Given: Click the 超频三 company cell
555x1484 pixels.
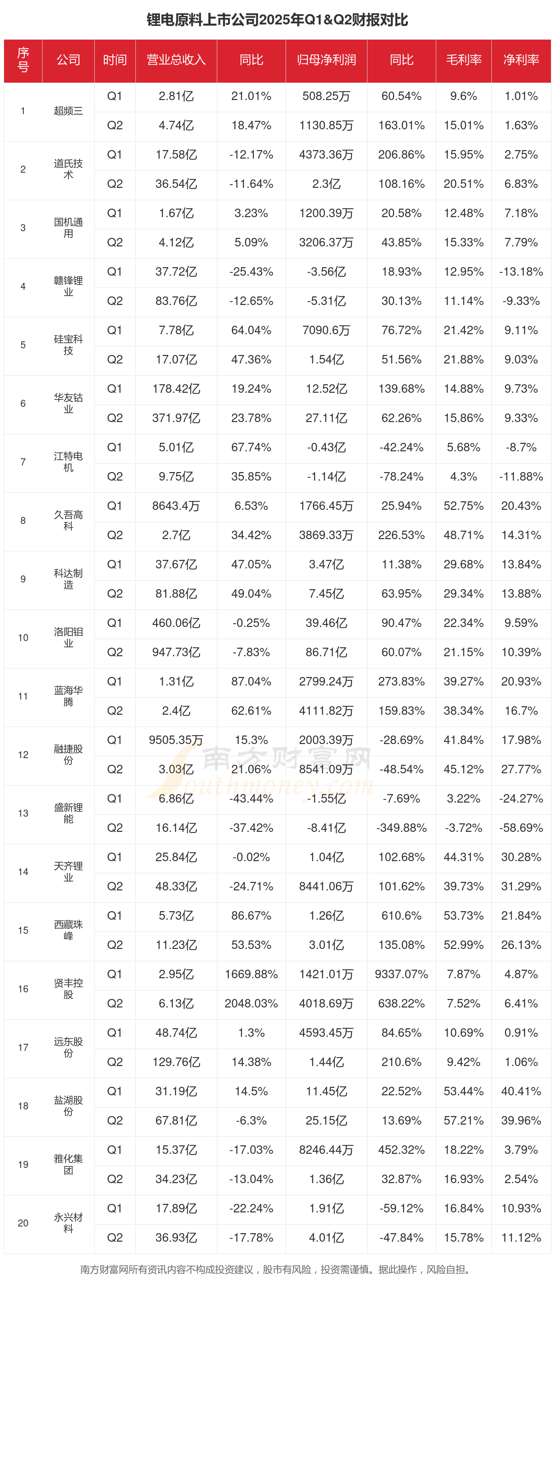Looking at the screenshot, I should (x=68, y=111).
